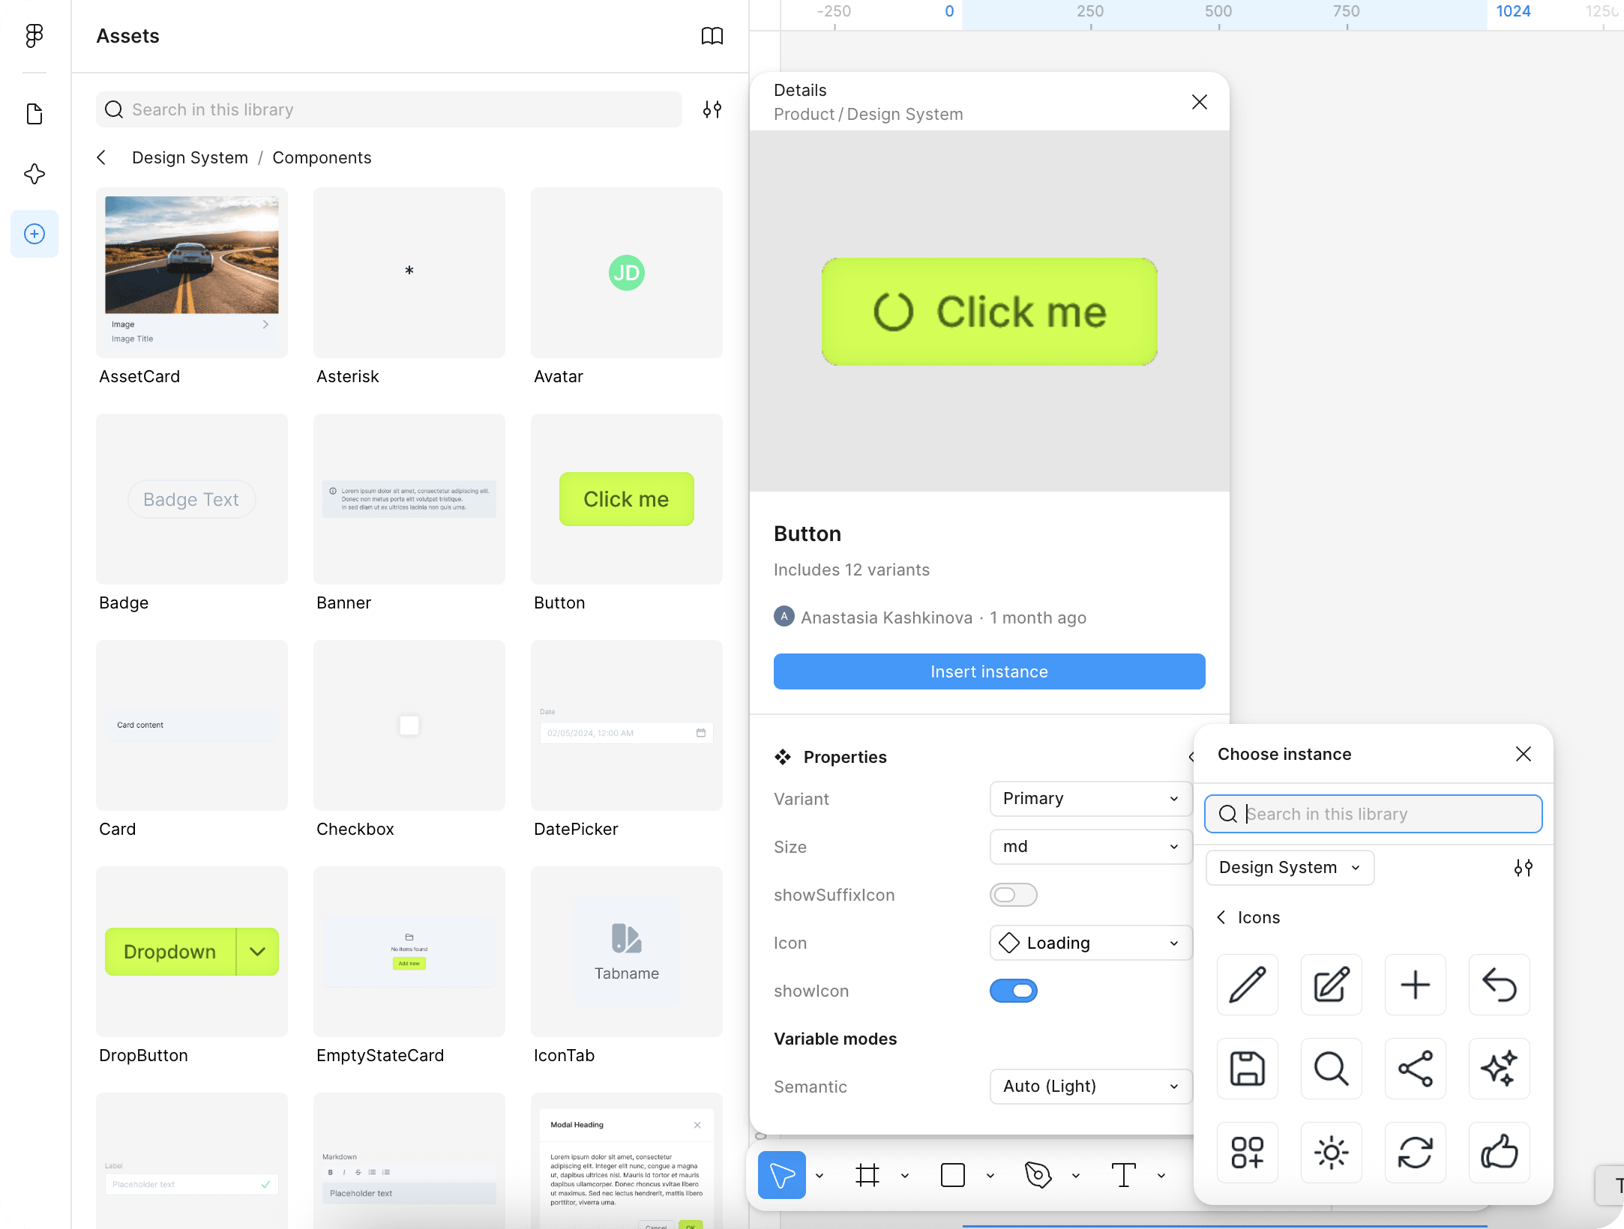This screenshot has height=1229, width=1624.
Task: Choose the sparkles icon instance
Action: (1500, 1069)
